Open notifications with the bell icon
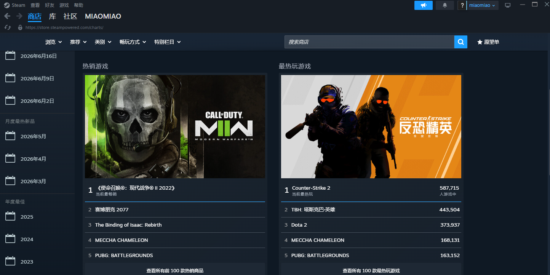 point(445,5)
